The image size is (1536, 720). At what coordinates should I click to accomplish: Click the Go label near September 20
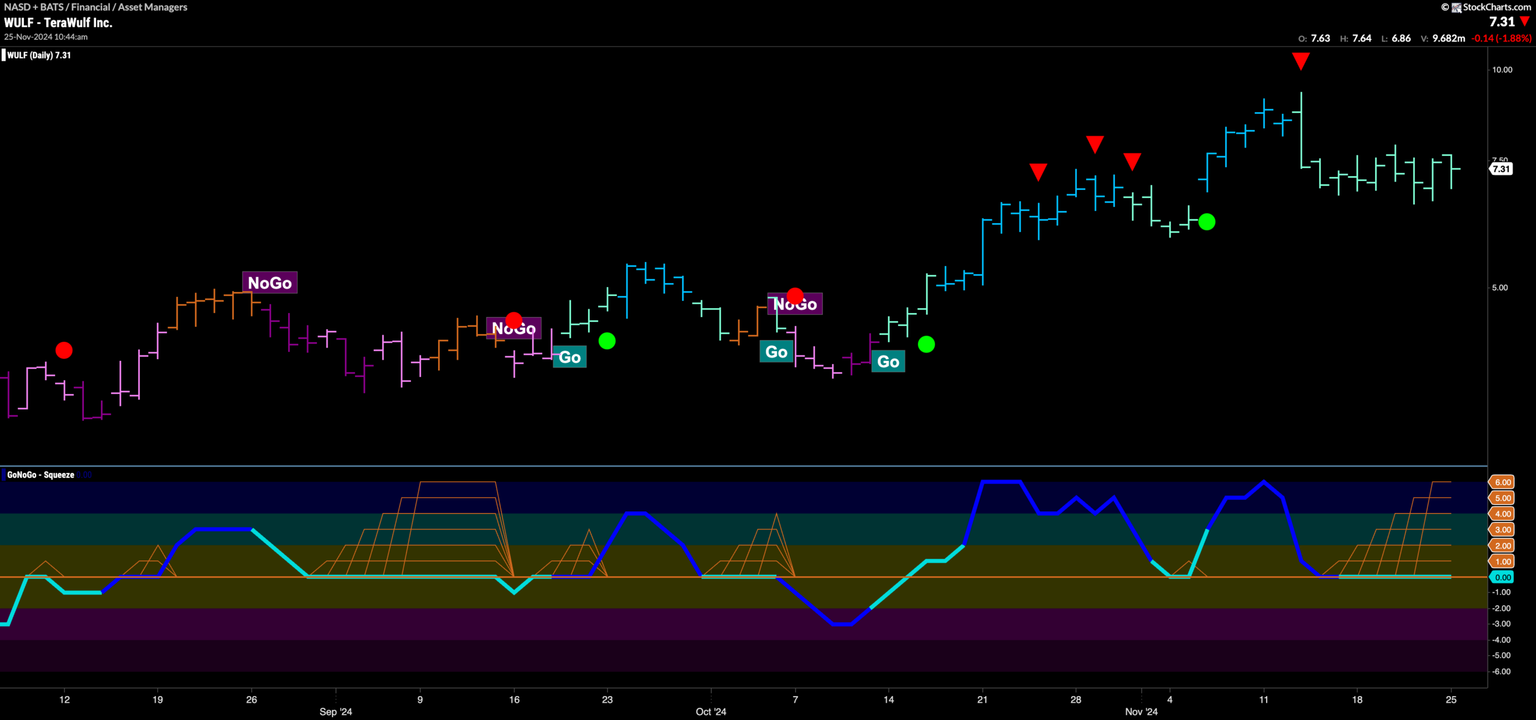[x=569, y=357]
